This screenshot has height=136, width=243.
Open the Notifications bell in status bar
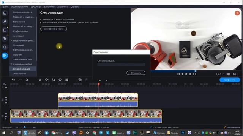[x=224, y=127]
